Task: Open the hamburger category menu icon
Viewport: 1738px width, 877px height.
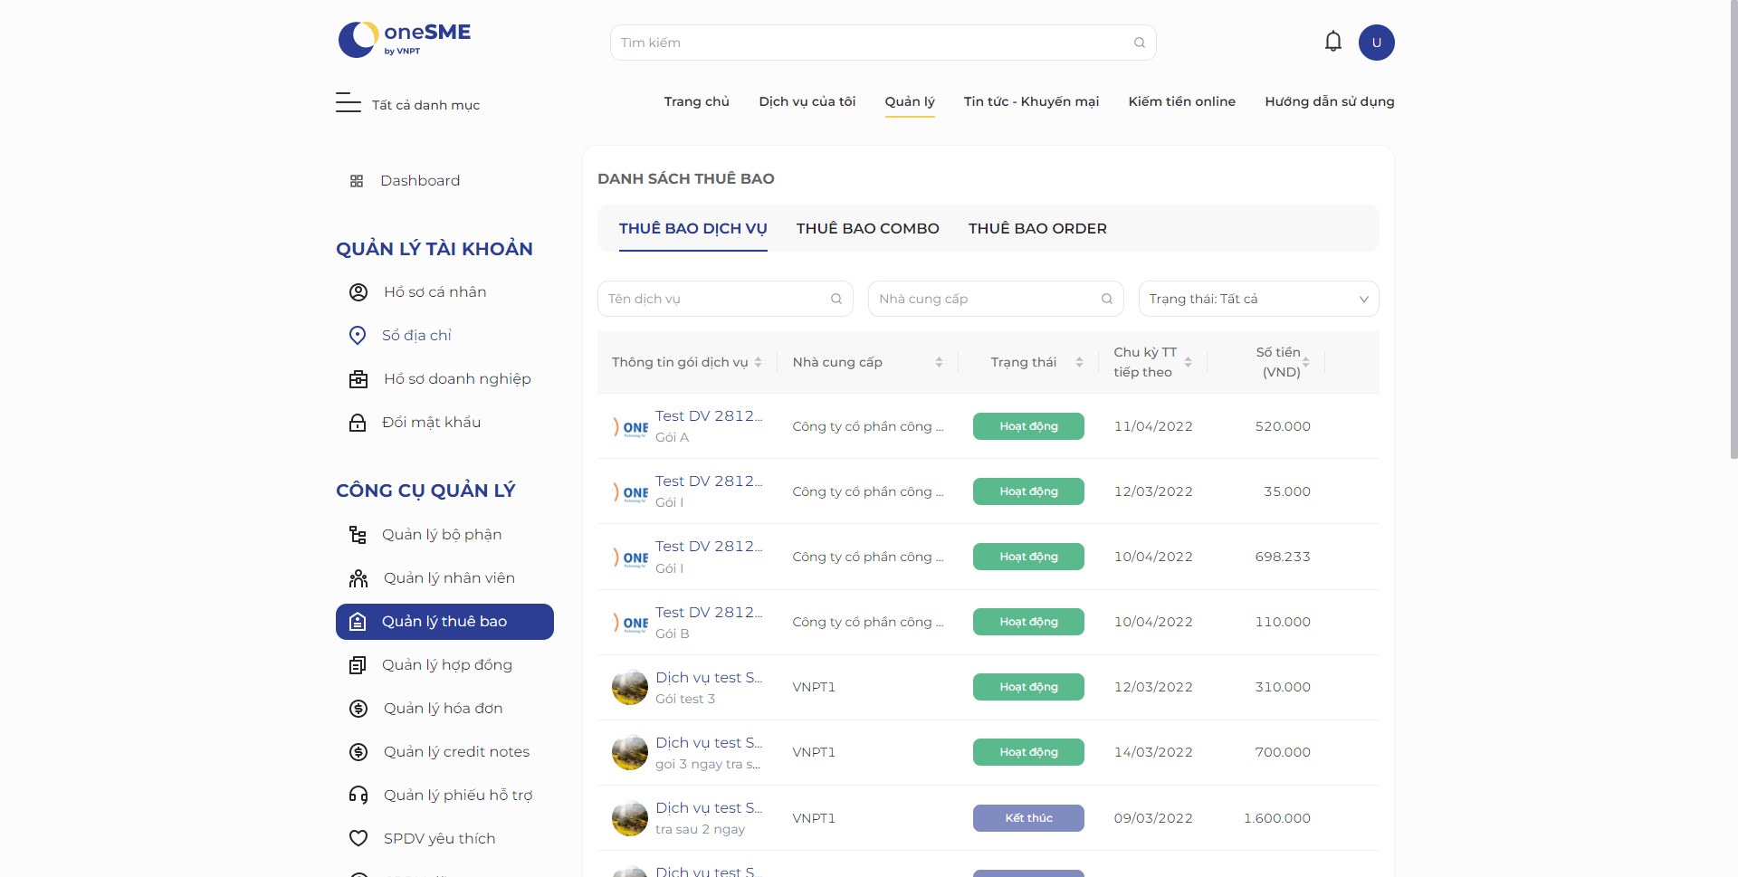Action: [x=348, y=102]
